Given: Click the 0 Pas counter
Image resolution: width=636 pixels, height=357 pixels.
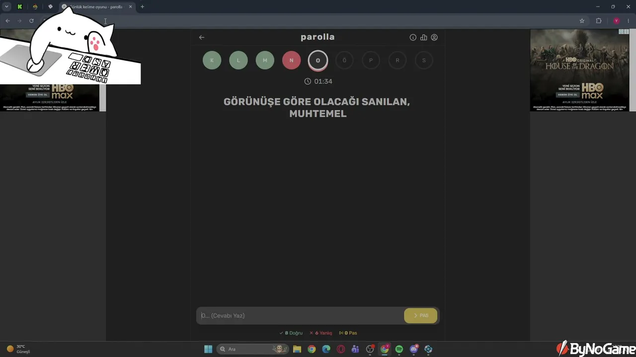Looking at the screenshot, I should [348, 333].
